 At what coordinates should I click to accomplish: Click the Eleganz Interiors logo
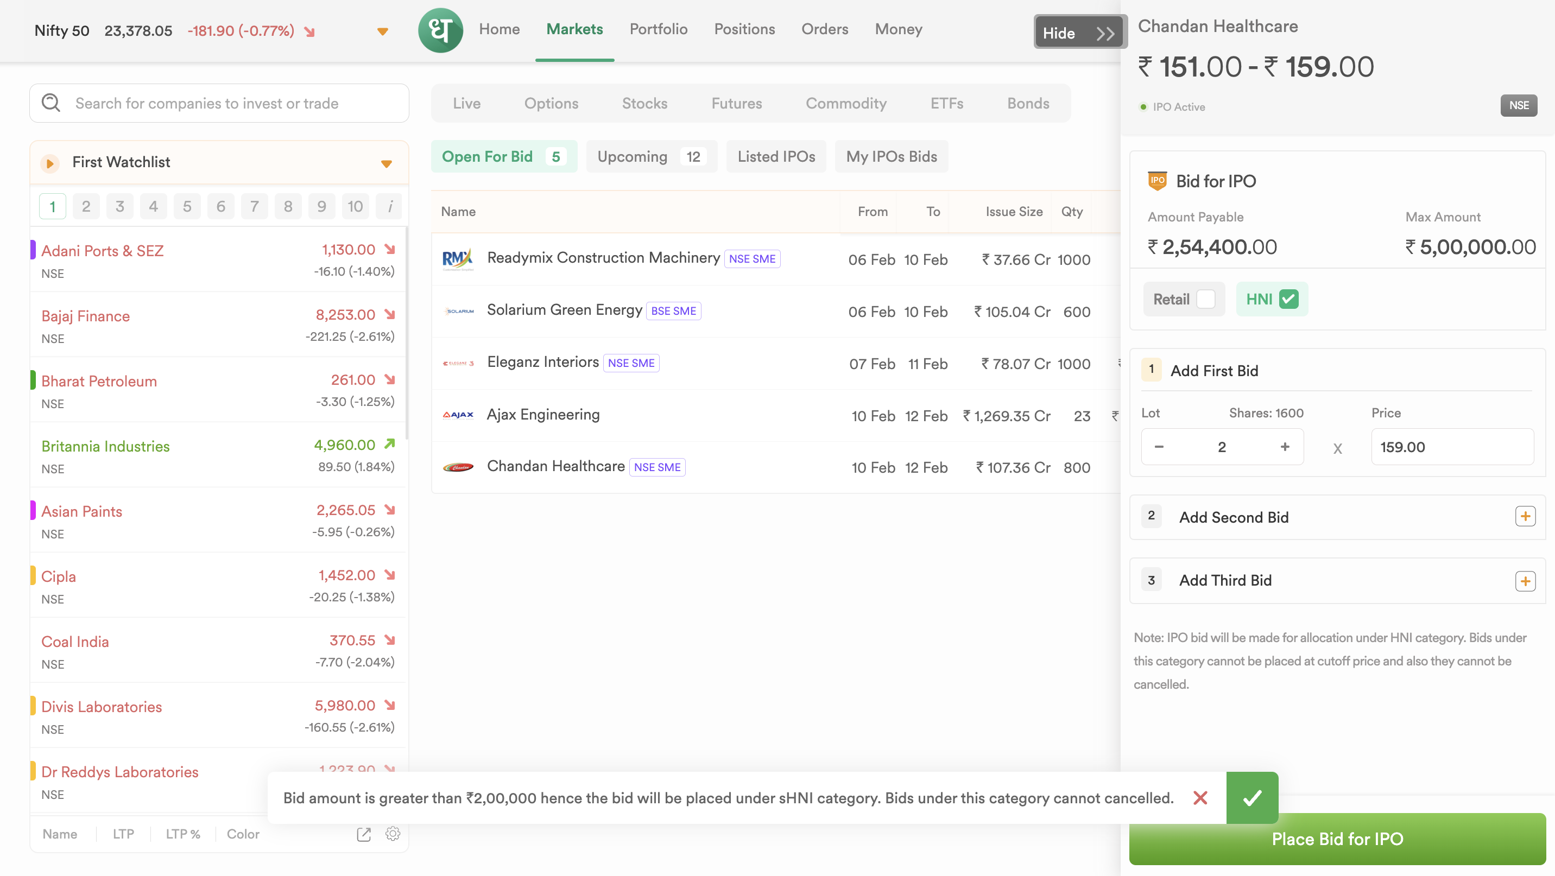(458, 363)
